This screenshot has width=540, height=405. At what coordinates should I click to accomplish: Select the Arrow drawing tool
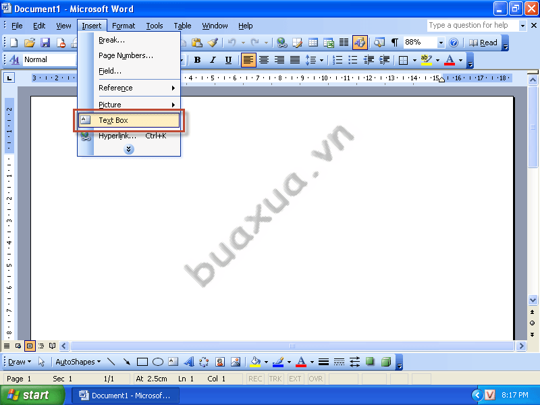127,362
